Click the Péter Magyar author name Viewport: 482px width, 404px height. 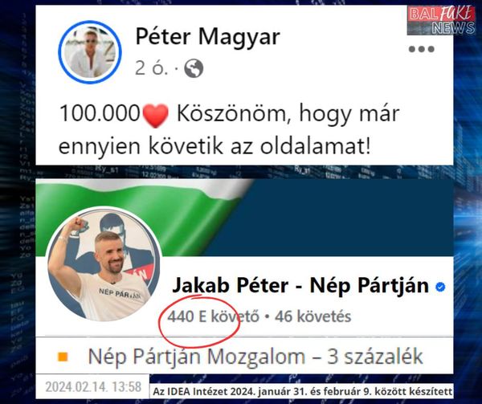[x=208, y=37]
